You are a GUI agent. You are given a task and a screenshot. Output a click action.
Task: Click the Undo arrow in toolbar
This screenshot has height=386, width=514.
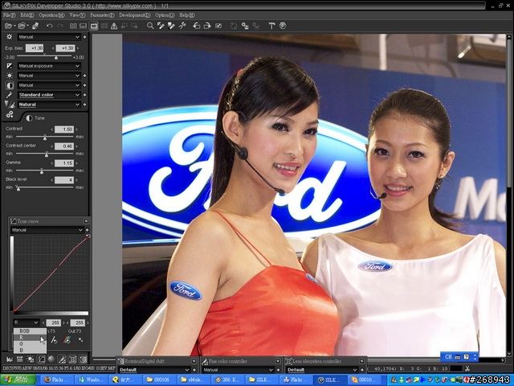[x=50, y=26]
